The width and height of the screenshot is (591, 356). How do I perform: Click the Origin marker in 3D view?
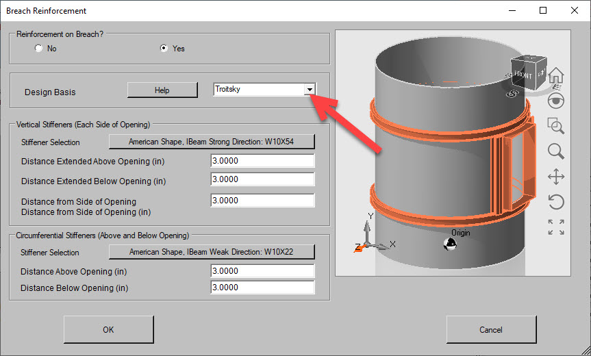[x=450, y=244]
